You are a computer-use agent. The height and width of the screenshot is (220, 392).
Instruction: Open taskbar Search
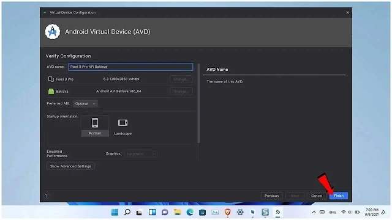point(127,212)
